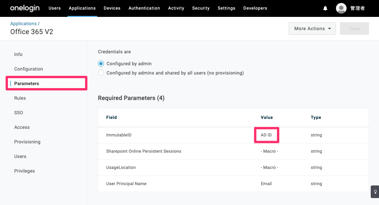The height and width of the screenshot is (205, 379).
Task: Open the UsageLocation parameter row
Action: coord(233,168)
